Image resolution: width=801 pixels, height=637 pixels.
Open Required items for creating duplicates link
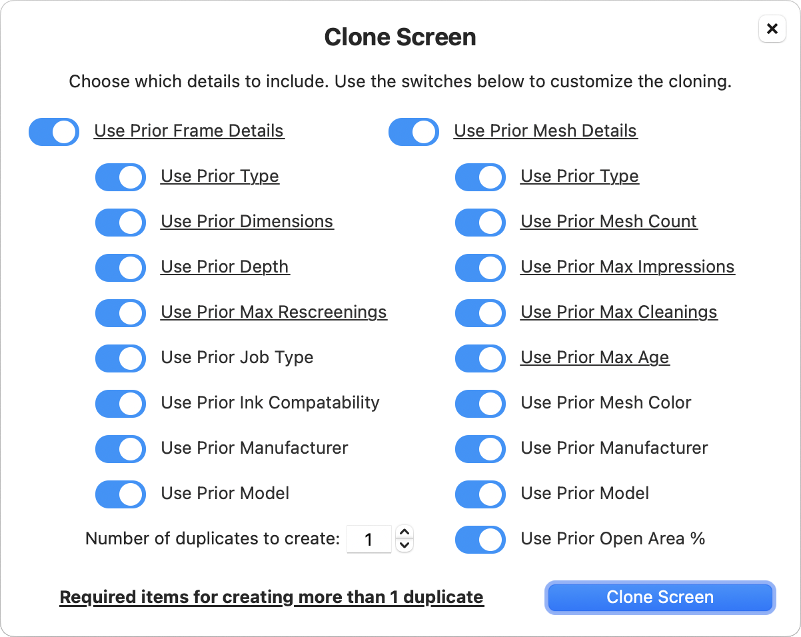[x=271, y=597]
